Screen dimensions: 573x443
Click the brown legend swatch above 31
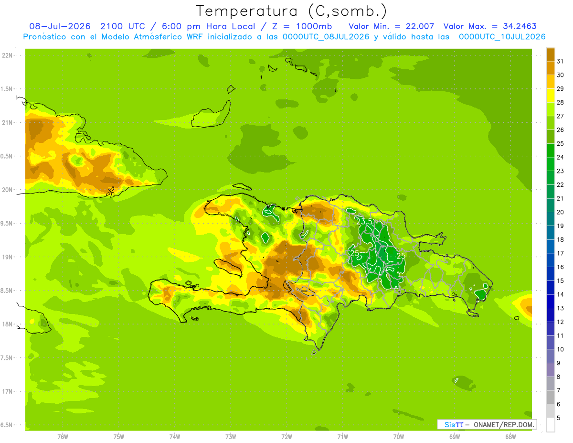coord(551,54)
